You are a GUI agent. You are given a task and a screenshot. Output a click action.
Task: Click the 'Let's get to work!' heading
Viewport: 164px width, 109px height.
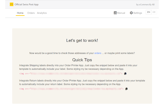click(82, 40)
